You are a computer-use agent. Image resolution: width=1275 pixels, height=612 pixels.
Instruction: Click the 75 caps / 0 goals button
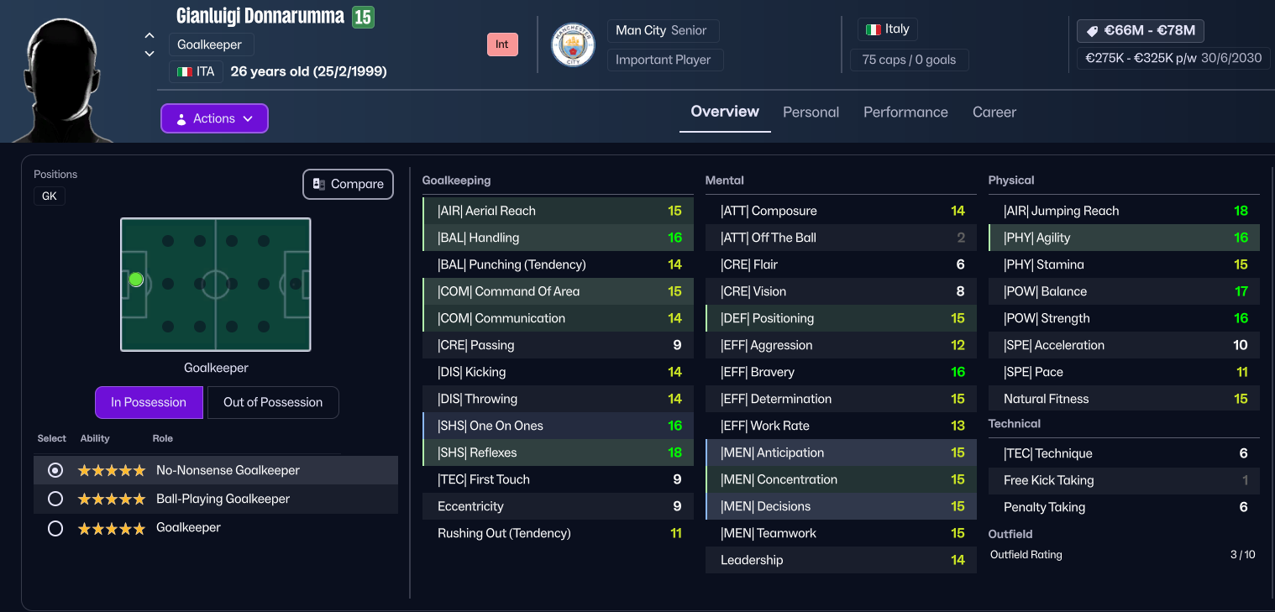pos(909,60)
